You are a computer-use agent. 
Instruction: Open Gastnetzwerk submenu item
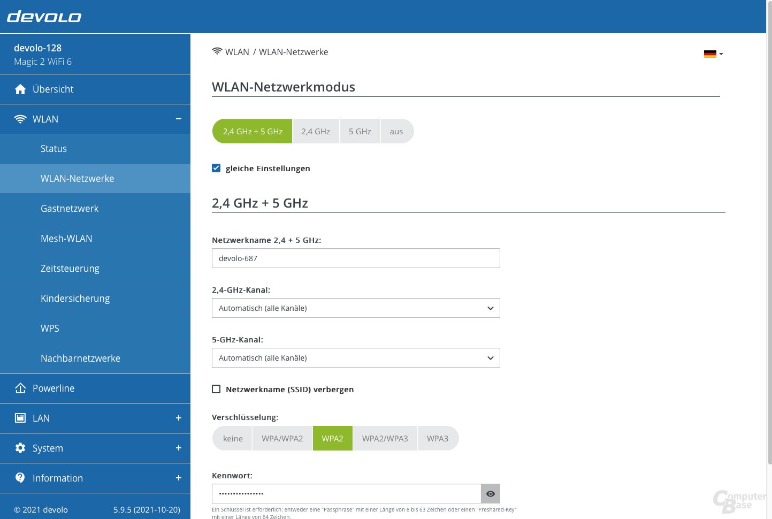95,209
